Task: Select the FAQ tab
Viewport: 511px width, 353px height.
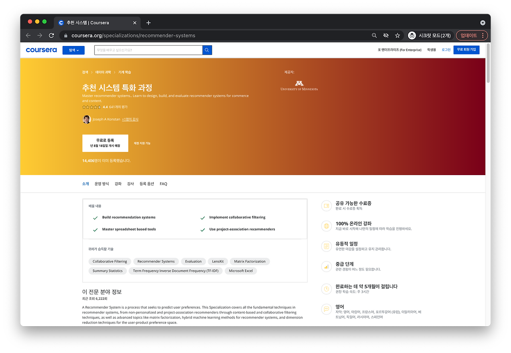Action: point(163,184)
